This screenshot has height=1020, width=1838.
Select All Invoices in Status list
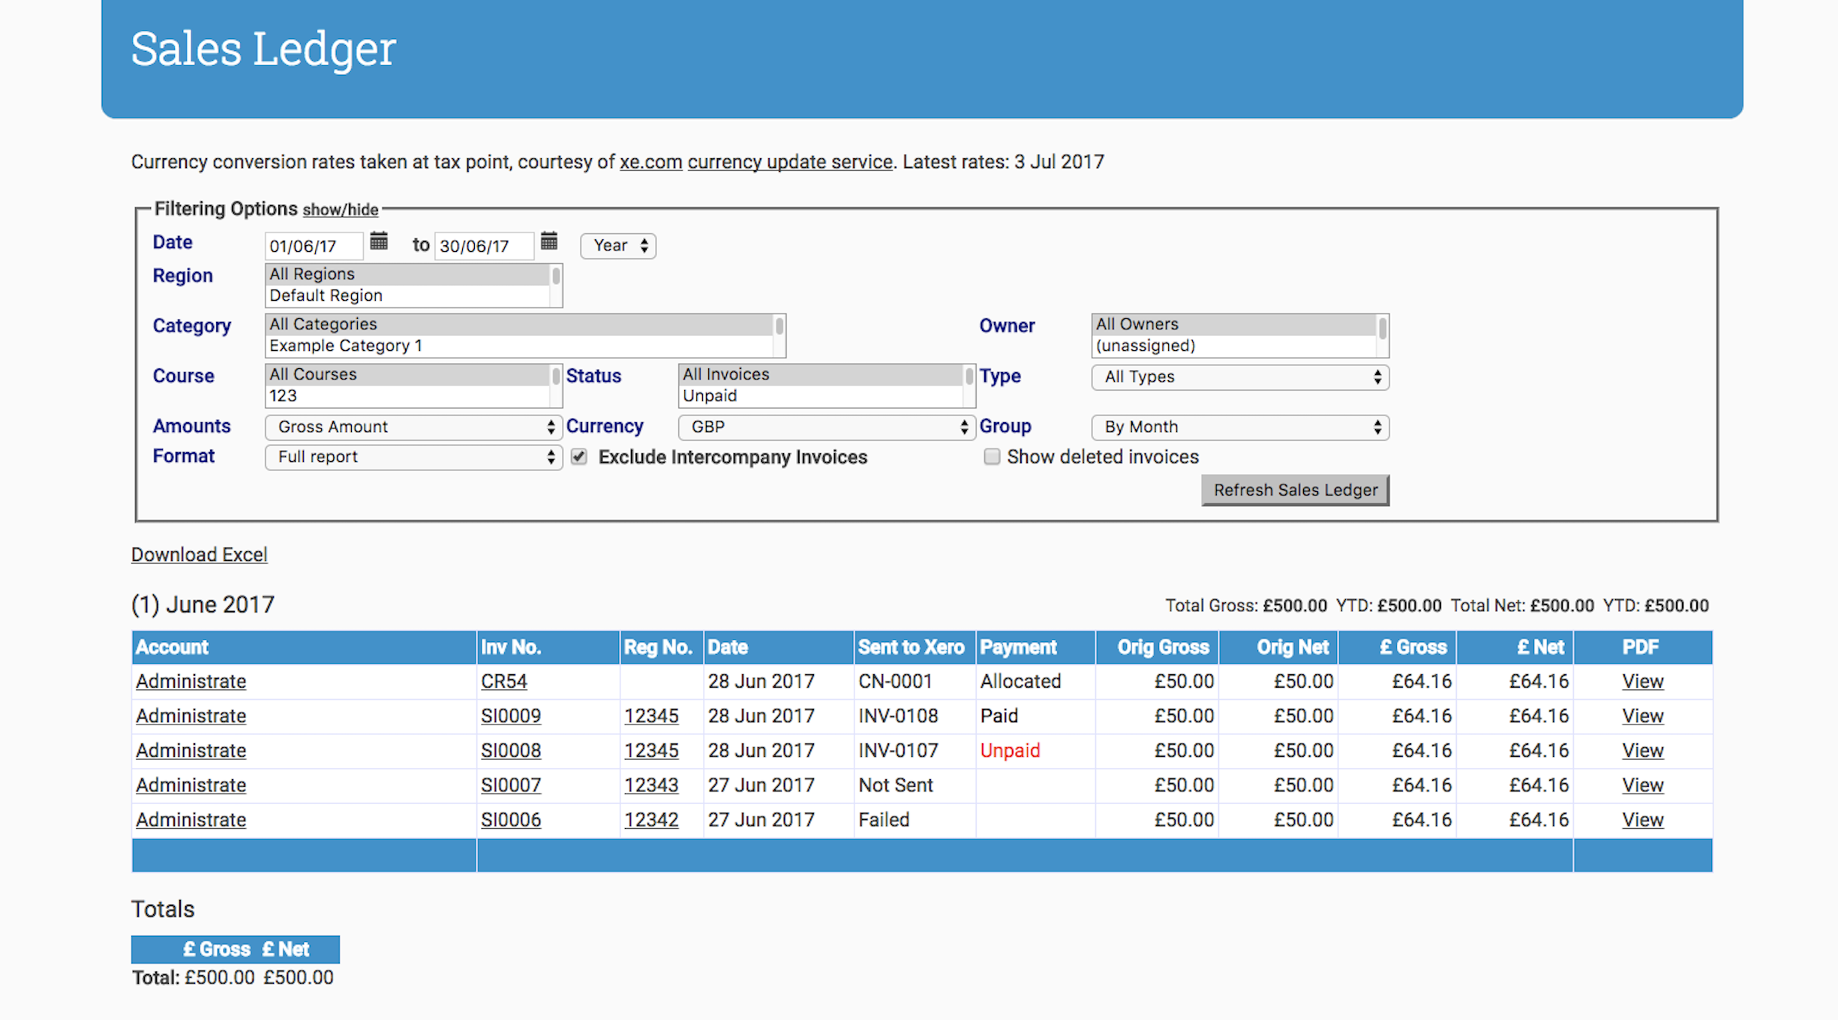821,375
